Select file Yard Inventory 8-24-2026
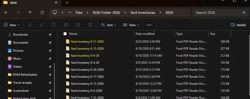The height and width of the screenshot is (99, 250). (x=87, y=69)
